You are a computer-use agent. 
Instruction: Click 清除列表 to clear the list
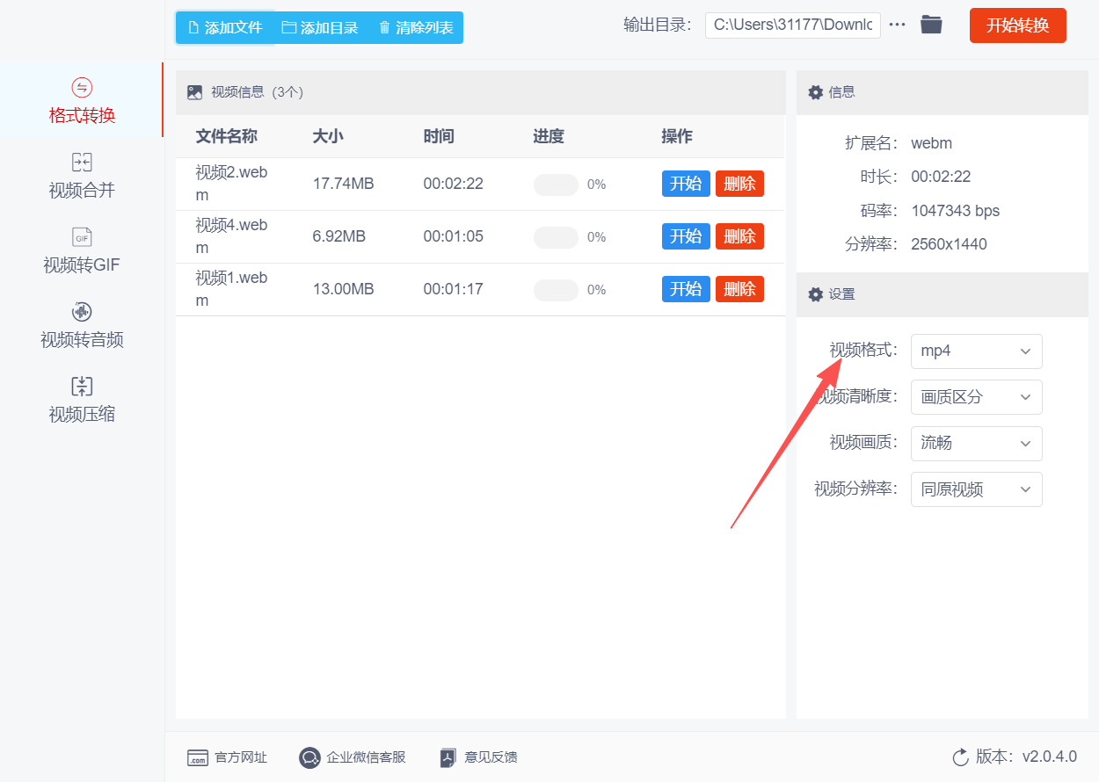pyautogui.click(x=416, y=28)
